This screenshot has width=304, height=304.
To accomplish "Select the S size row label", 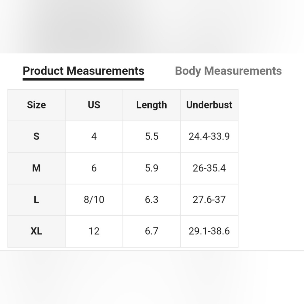I will tap(36, 136).
